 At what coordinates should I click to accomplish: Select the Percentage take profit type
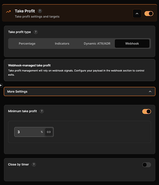point(27,44)
